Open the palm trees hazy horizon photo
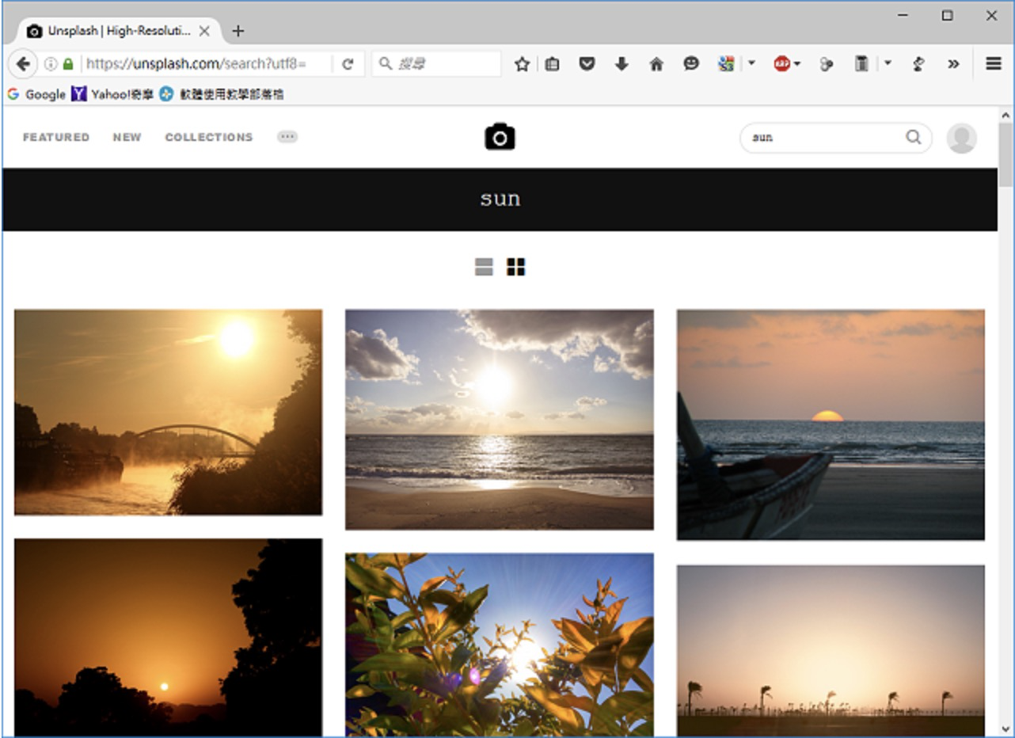1015x738 pixels. 831,651
